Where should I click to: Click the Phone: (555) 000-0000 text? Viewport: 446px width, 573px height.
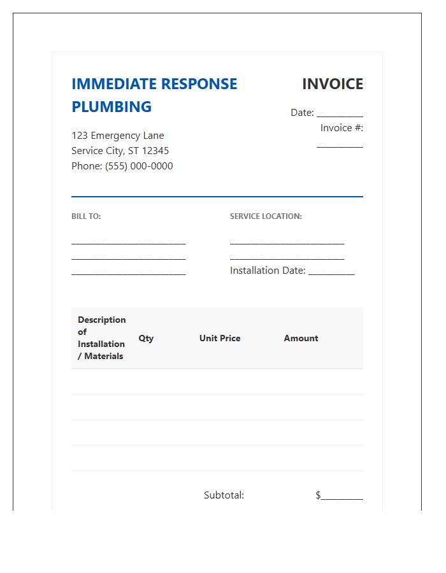[122, 166]
